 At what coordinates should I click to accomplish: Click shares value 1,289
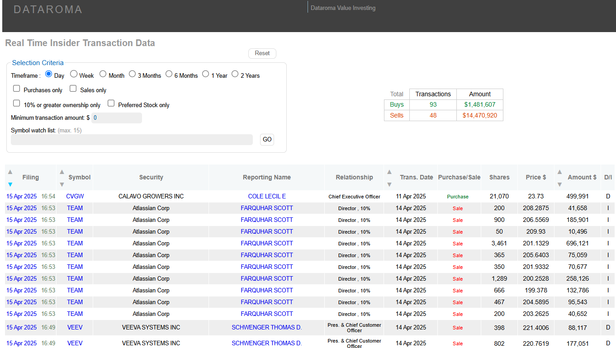(x=499, y=278)
